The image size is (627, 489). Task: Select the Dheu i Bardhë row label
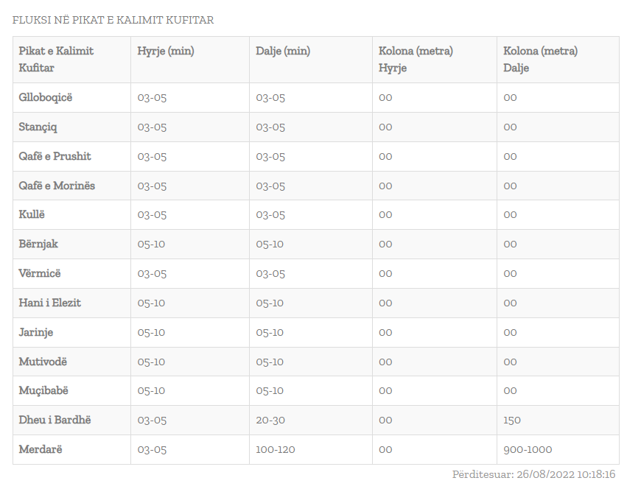pos(55,420)
